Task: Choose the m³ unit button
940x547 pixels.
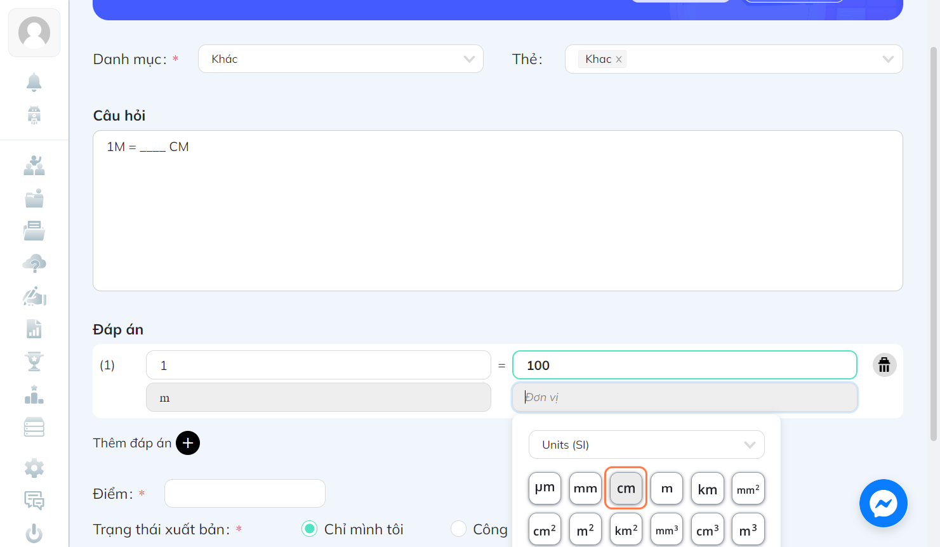Action: (748, 529)
